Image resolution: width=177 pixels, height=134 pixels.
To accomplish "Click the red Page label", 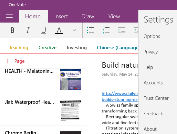I will pos(19,61).
